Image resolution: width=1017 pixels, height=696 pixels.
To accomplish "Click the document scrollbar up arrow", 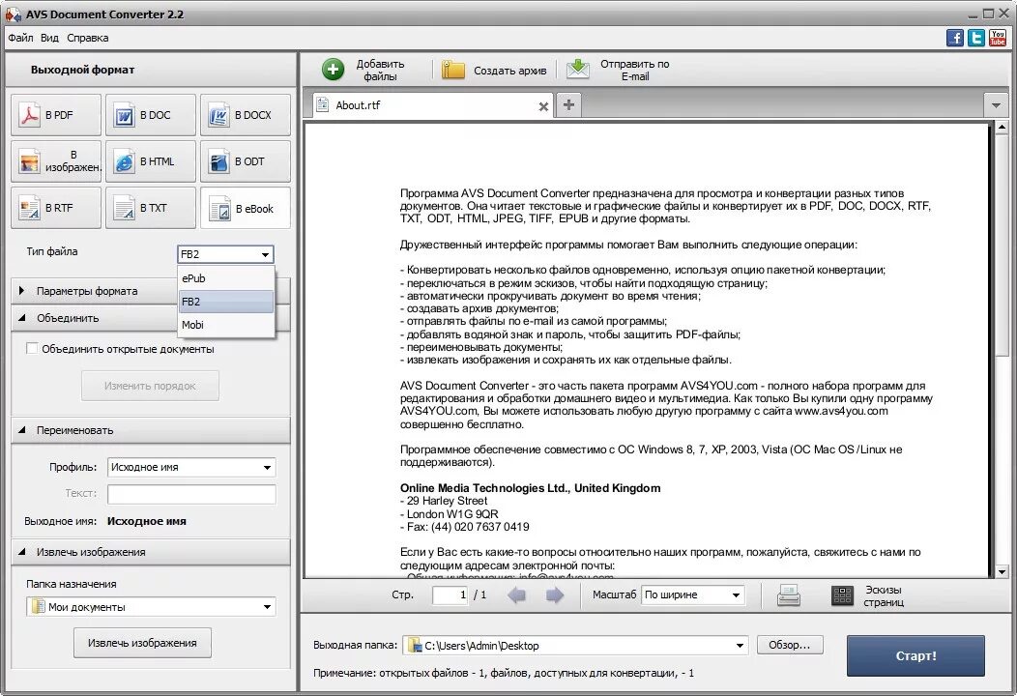I will click(x=1002, y=128).
